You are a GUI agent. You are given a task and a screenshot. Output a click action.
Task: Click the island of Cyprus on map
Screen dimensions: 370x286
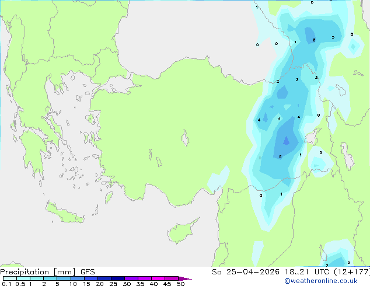(x=181, y=231)
